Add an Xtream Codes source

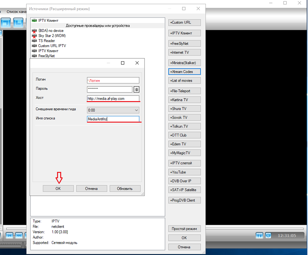185,72
